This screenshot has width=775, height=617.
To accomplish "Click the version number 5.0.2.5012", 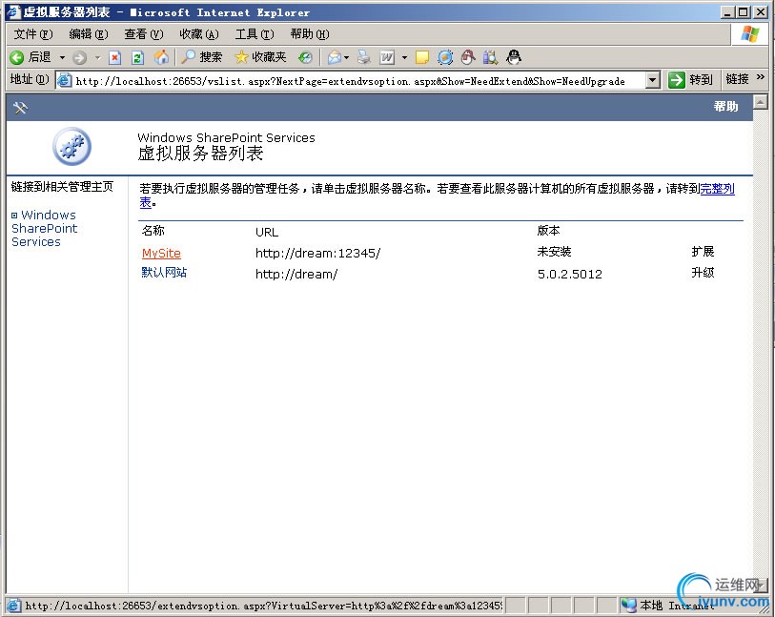I will click(x=570, y=274).
